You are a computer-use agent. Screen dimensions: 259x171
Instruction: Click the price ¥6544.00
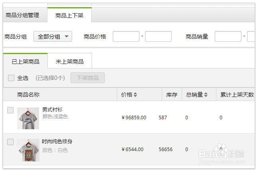[x=132, y=150]
